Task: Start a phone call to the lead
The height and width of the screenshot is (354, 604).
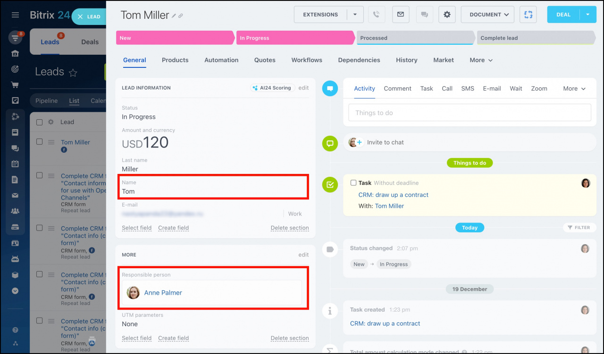Action: coord(376,15)
